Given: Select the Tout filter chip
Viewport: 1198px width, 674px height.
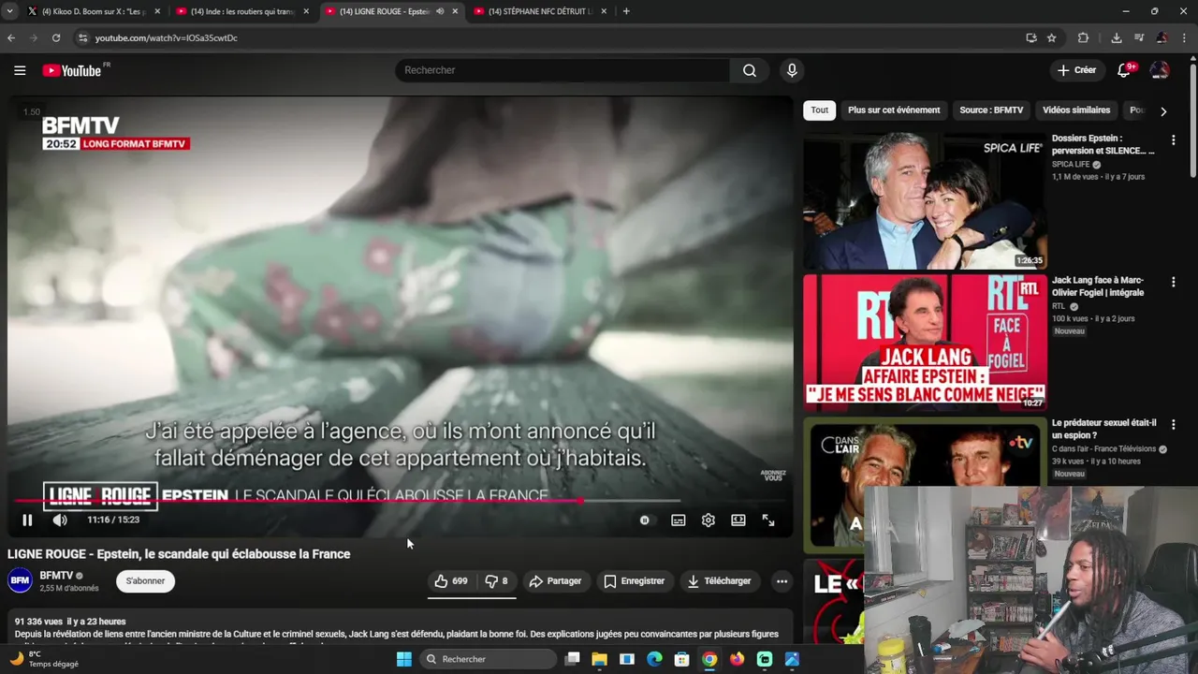Looking at the screenshot, I should click(820, 110).
